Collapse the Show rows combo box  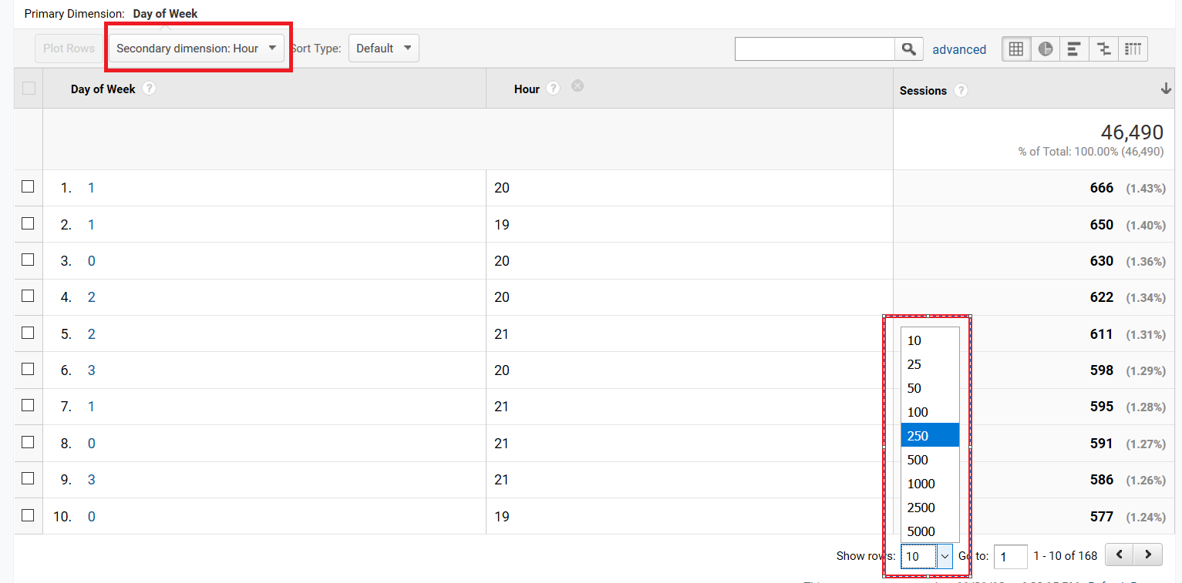tap(945, 556)
